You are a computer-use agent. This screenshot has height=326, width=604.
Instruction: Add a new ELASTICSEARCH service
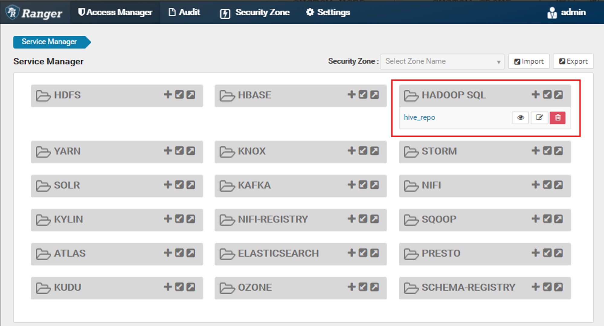(x=352, y=253)
